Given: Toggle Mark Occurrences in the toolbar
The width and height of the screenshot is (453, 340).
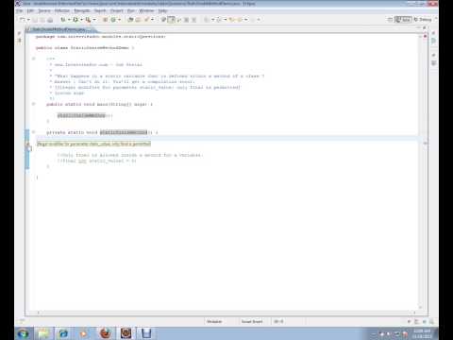Looking at the screenshot, I should click(x=171, y=20).
